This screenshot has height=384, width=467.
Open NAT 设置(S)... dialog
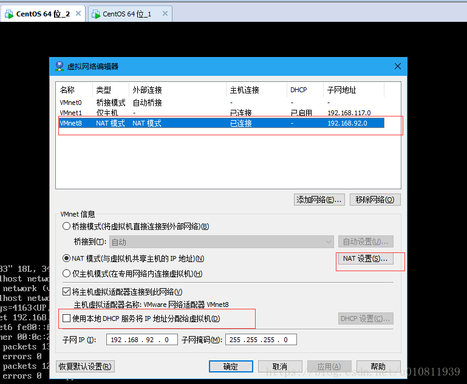coord(366,258)
